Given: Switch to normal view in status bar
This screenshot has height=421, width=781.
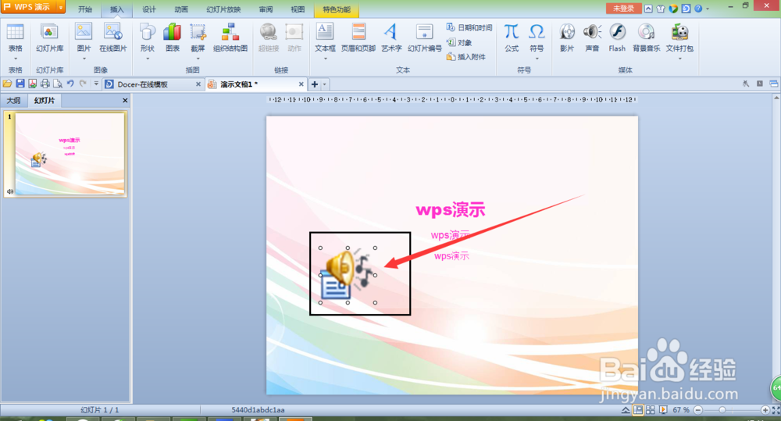Looking at the screenshot, I should pyautogui.click(x=638, y=409).
